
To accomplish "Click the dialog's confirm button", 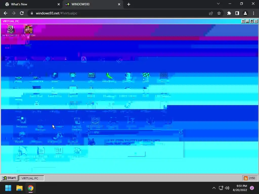I will (136, 154).
